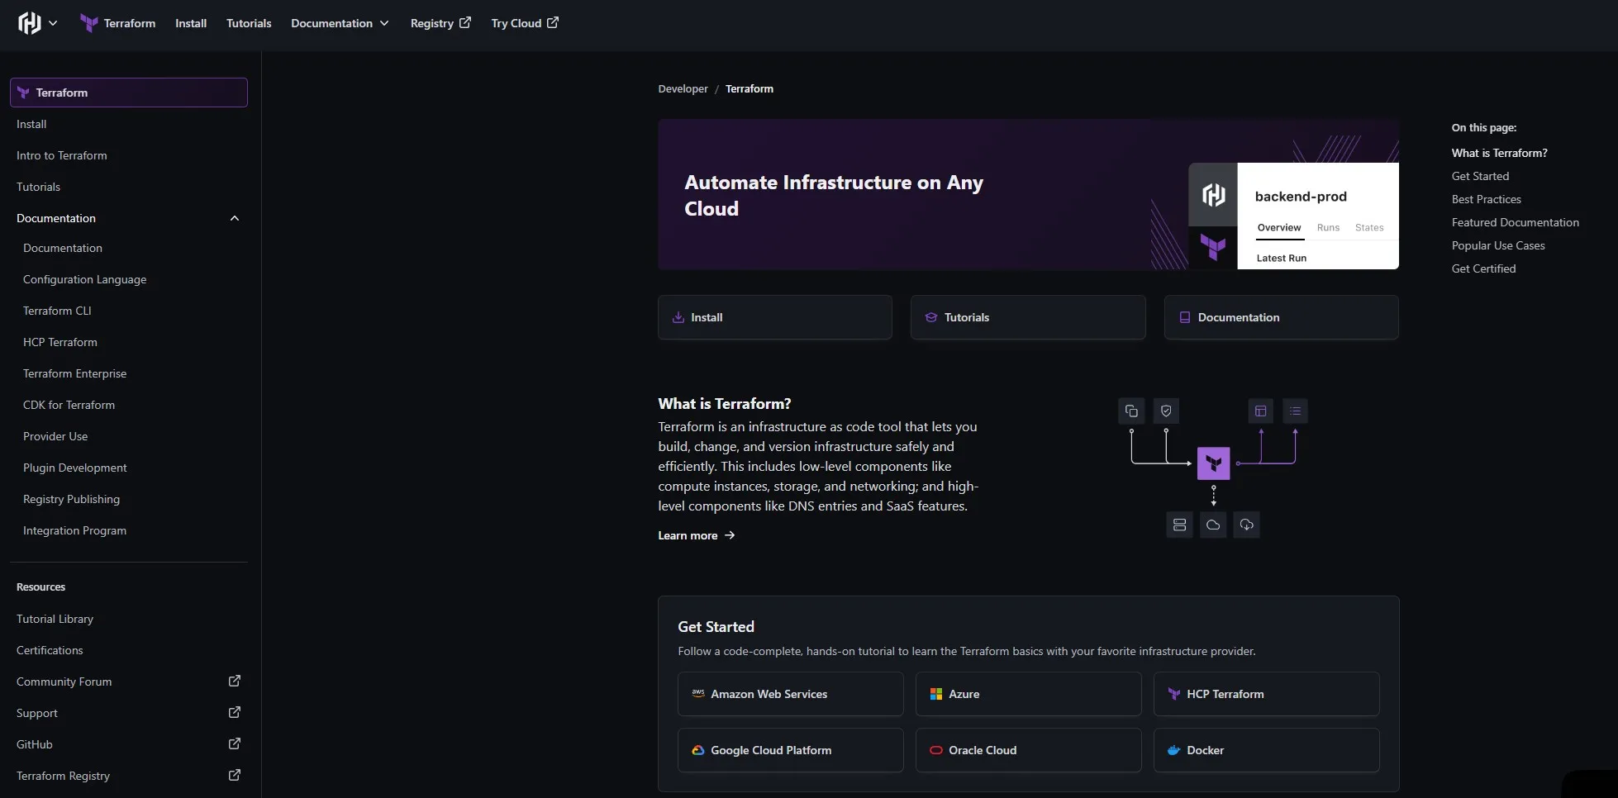
Task: Open the Oracle Cloud tutorial card
Action: [1029, 750]
